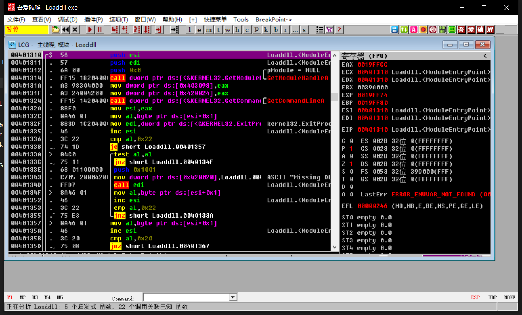The height and width of the screenshot is (315, 522).
Task: Open the BreakPoint-> menu
Action: click(x=274, y=19)
